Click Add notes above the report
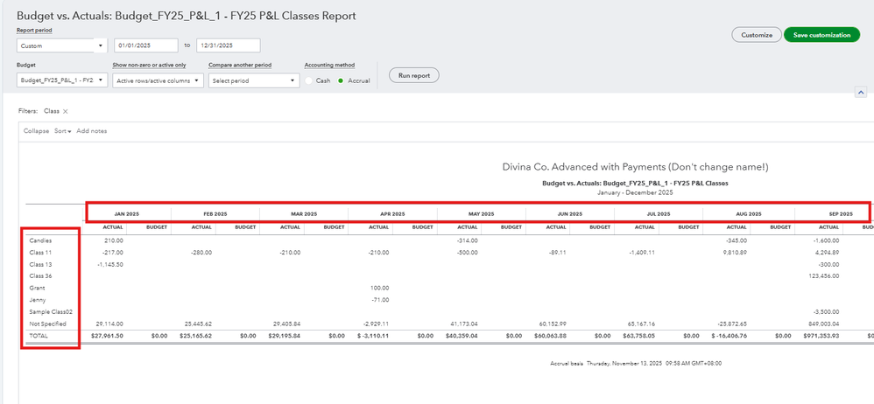Screen dimensions: 874x404 [x=92, y=131]
